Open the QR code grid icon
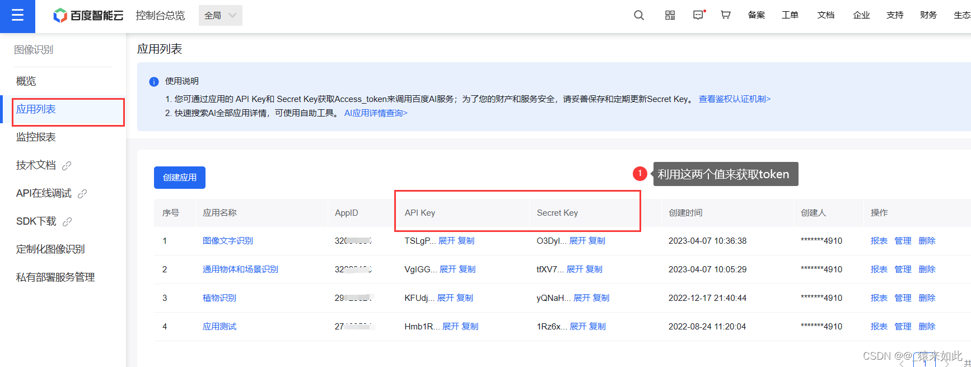This screenshot has height=367, width=971. (x=670, y=15)
